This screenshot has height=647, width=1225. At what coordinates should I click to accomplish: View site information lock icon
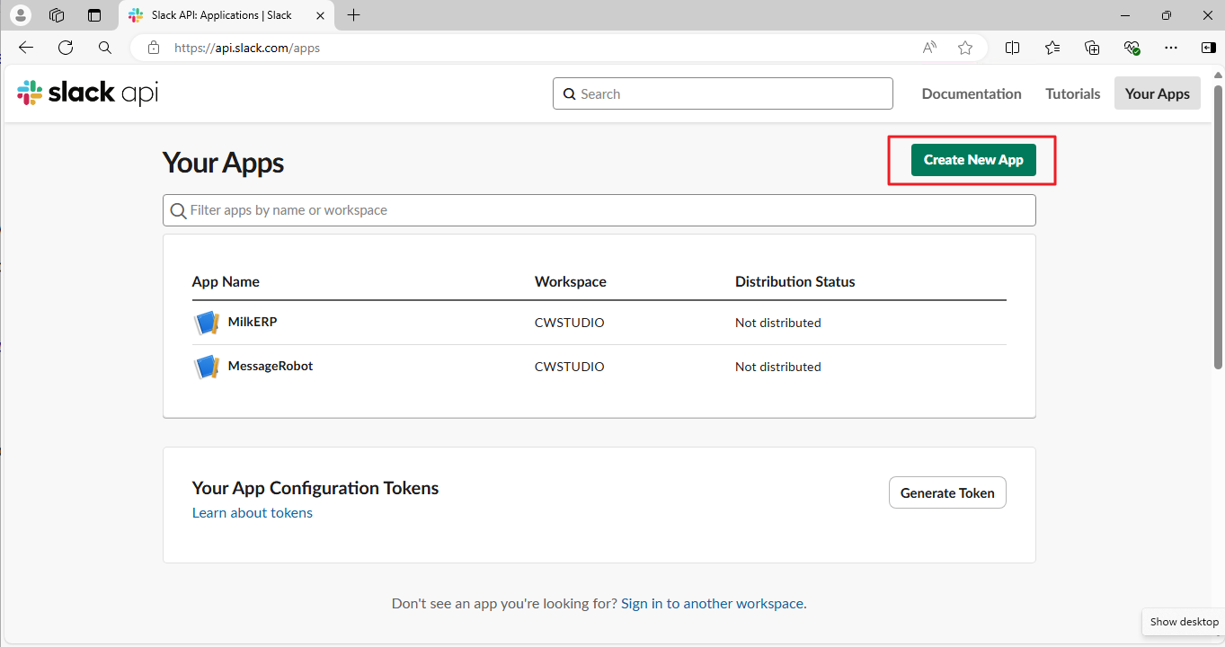tap(154, 48)
